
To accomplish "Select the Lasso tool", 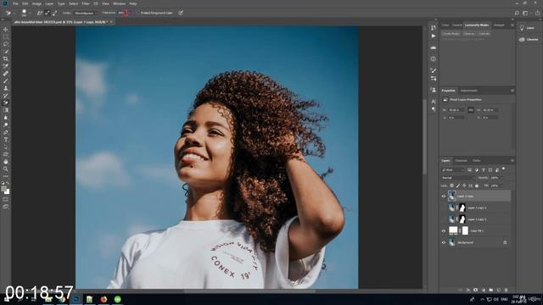I will [6, 44].
